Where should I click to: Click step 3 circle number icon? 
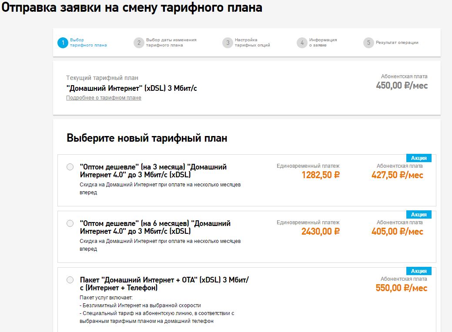(x=228, y=43)
